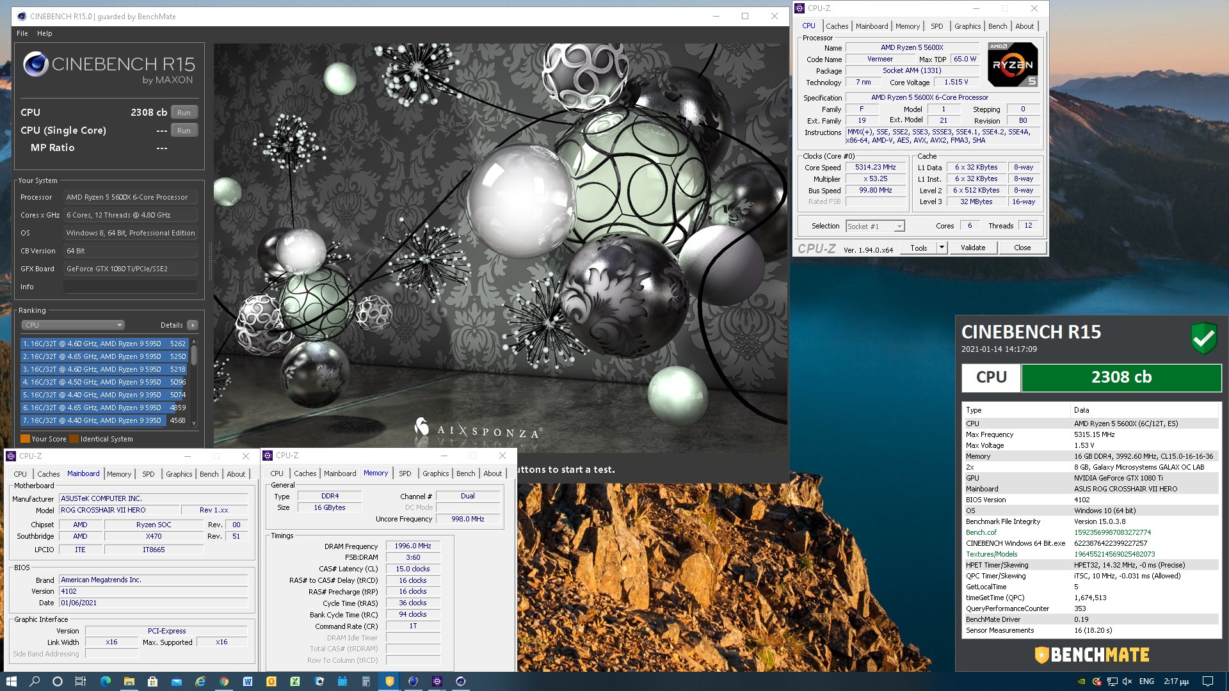
Task: Click the Ryzen 5 logo in CPU-Z
Action: click(x=1012, y=65)
